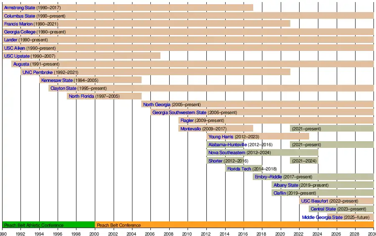The height and width of the screenshot is (236, 376).
Task: Open the Kennesaw State link
Action: pos(57,80)
